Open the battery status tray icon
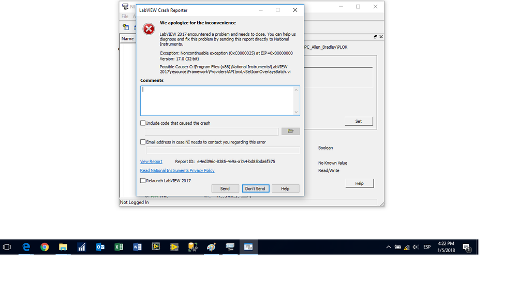 [397, 247]
